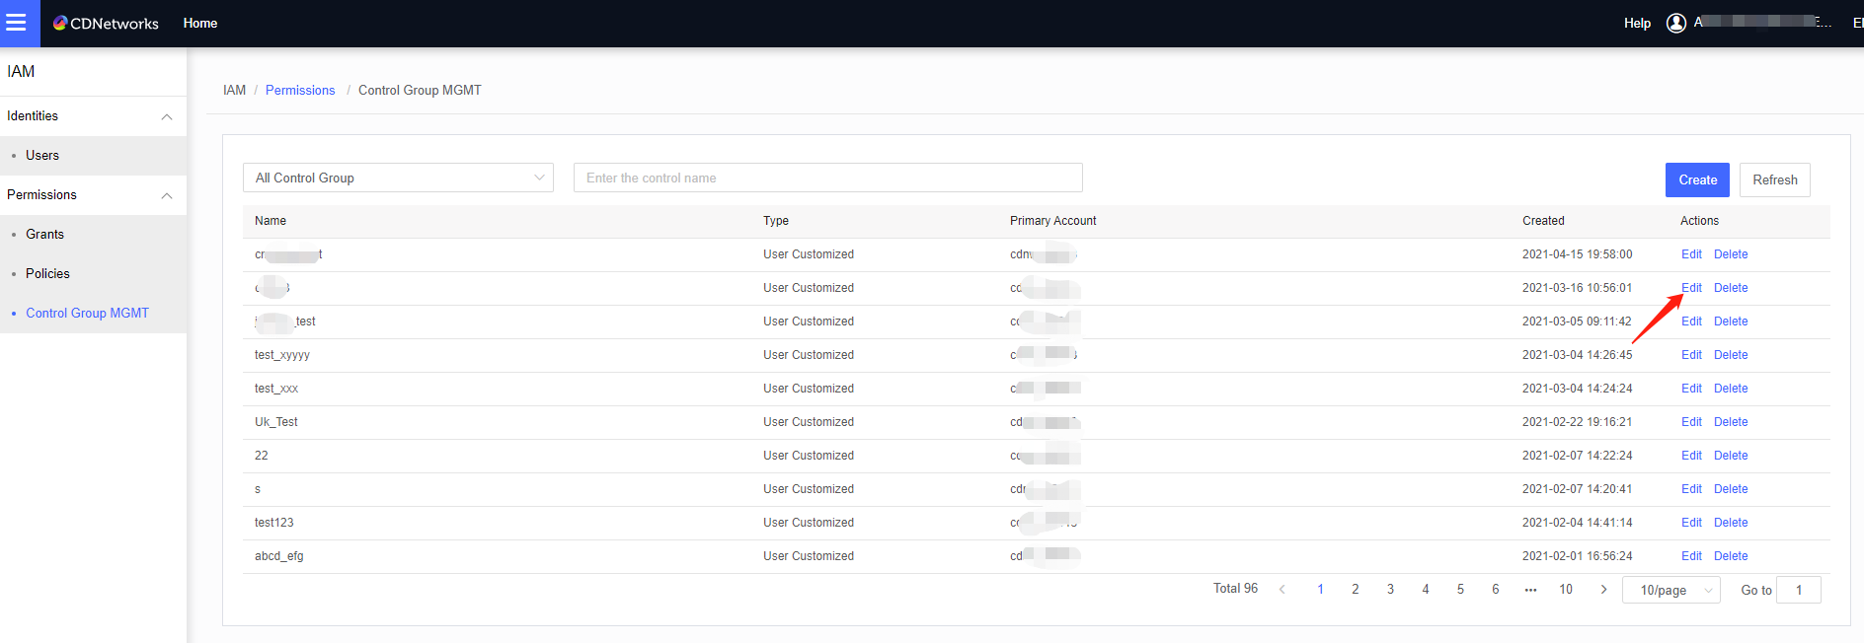
Task: Collapse the Permissions sidebar section
Action: pyautogui.click(x=167, y=195)
